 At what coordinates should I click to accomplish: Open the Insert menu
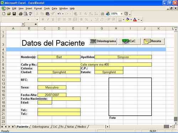click(29, 9)
